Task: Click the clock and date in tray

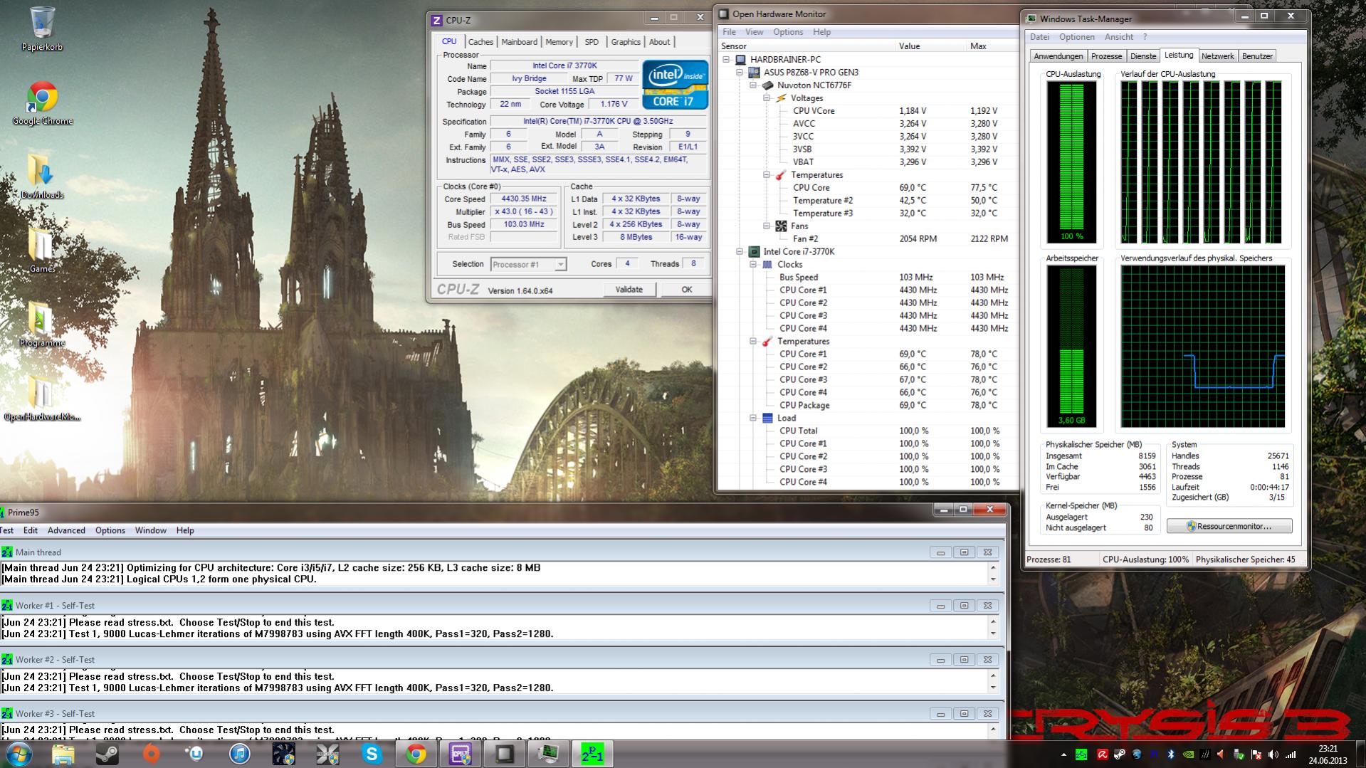Action: (x=1328, y=754)
